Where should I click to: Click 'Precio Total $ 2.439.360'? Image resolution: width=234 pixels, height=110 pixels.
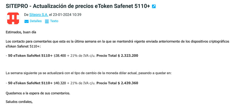coord(117,83)
